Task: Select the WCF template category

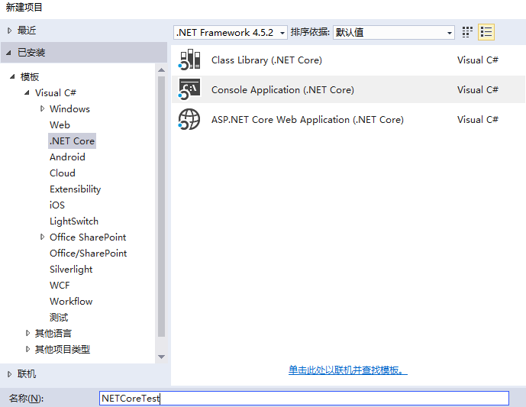Action: click(60, 285)
